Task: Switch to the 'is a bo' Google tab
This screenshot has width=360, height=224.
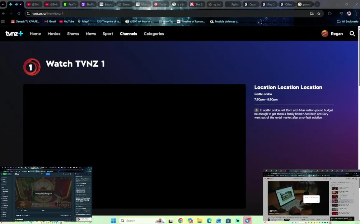Action: [x=179, y=4]
